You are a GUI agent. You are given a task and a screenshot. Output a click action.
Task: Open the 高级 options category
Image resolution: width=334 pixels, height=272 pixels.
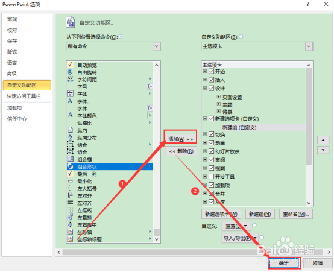(x=12, y=74)
